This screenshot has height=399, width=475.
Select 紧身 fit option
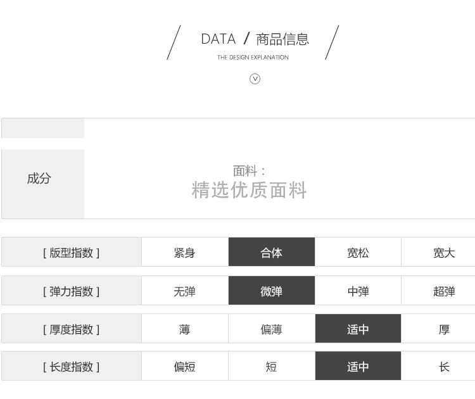(x=184, y=253)
